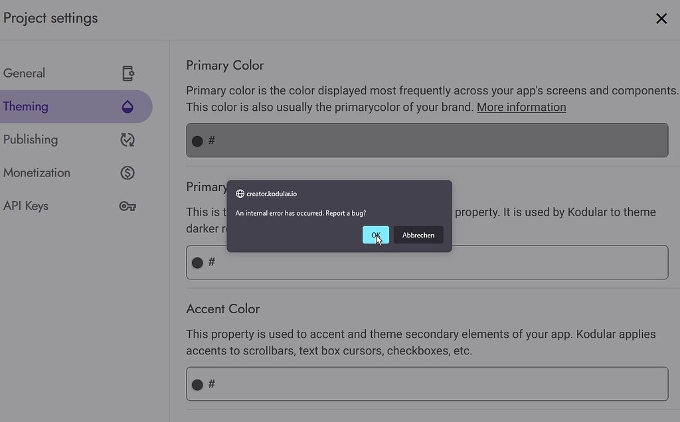680x422 pixels.
Task: Click the "creator.kodular.io" dialog origin text
Action: (x=272, y=194)
